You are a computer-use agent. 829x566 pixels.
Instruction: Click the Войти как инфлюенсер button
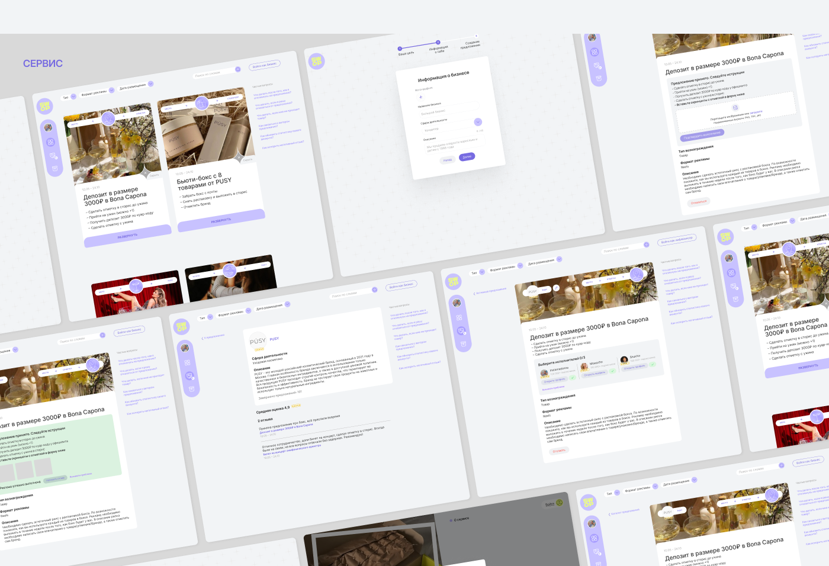point(677,239)
